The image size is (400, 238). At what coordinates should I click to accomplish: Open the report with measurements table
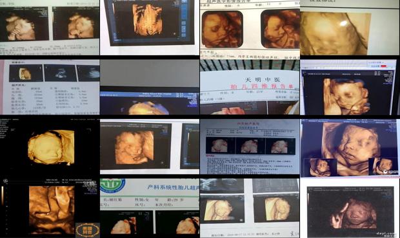50,87
